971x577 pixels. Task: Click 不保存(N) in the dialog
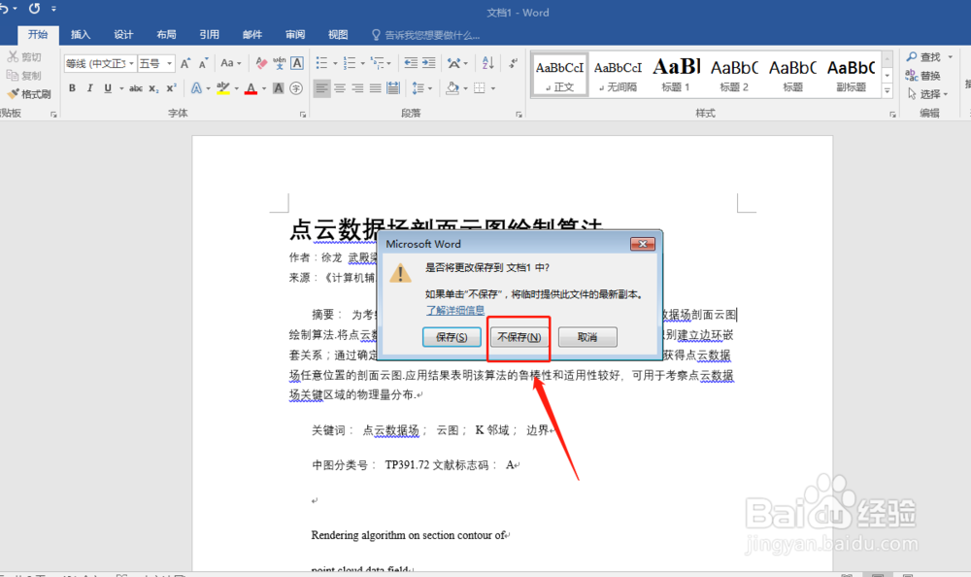[x=519, y=337]
